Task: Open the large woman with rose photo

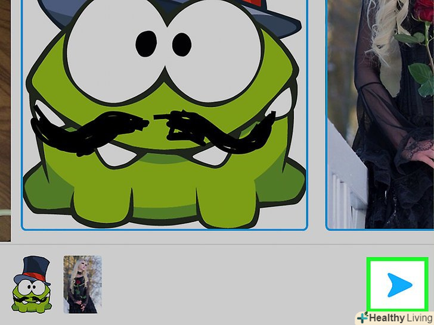Action: point(380,114)
